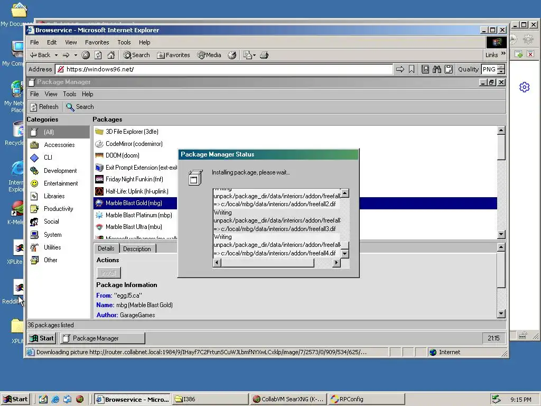Switch to the Description tab

point(137,249)
